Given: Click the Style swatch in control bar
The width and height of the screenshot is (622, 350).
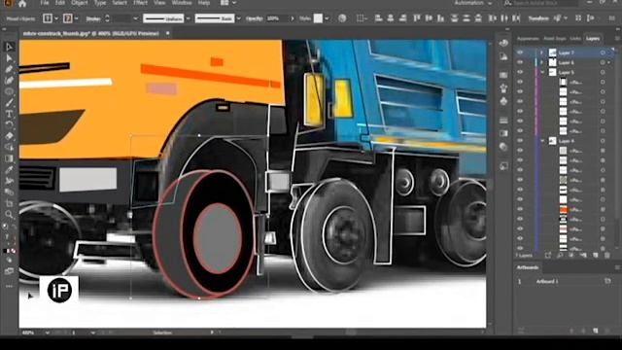Looking at the screenshot, I should [x=318, y=18].
